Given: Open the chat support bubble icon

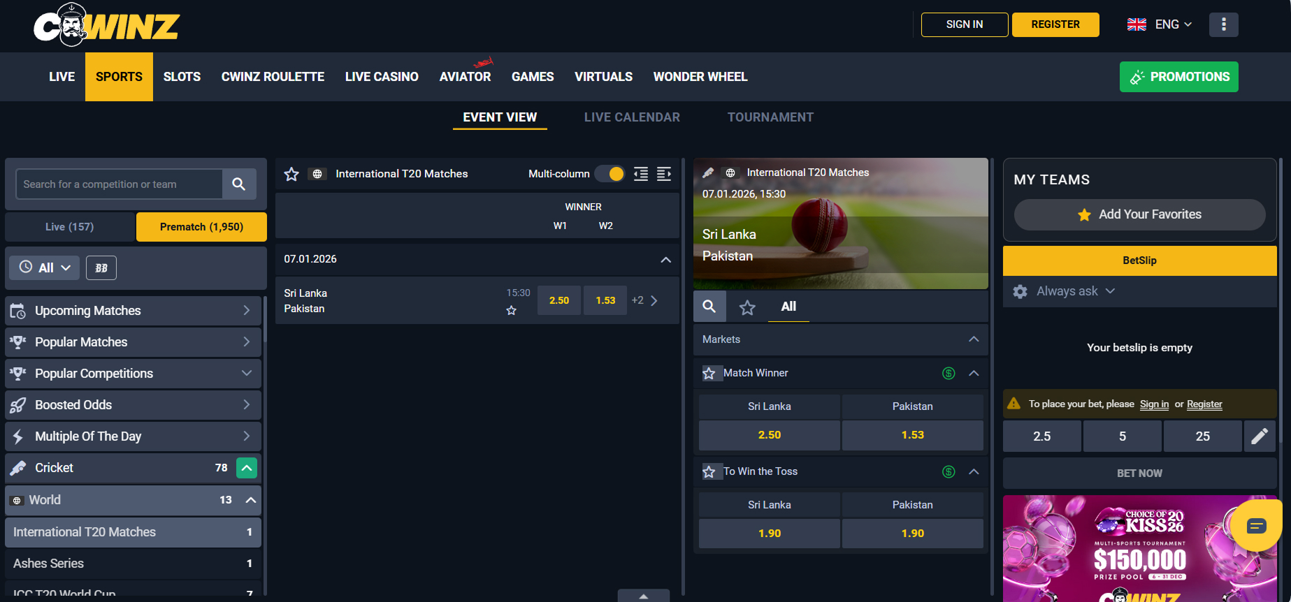Looking at the screenshot, I should 1256,526.
